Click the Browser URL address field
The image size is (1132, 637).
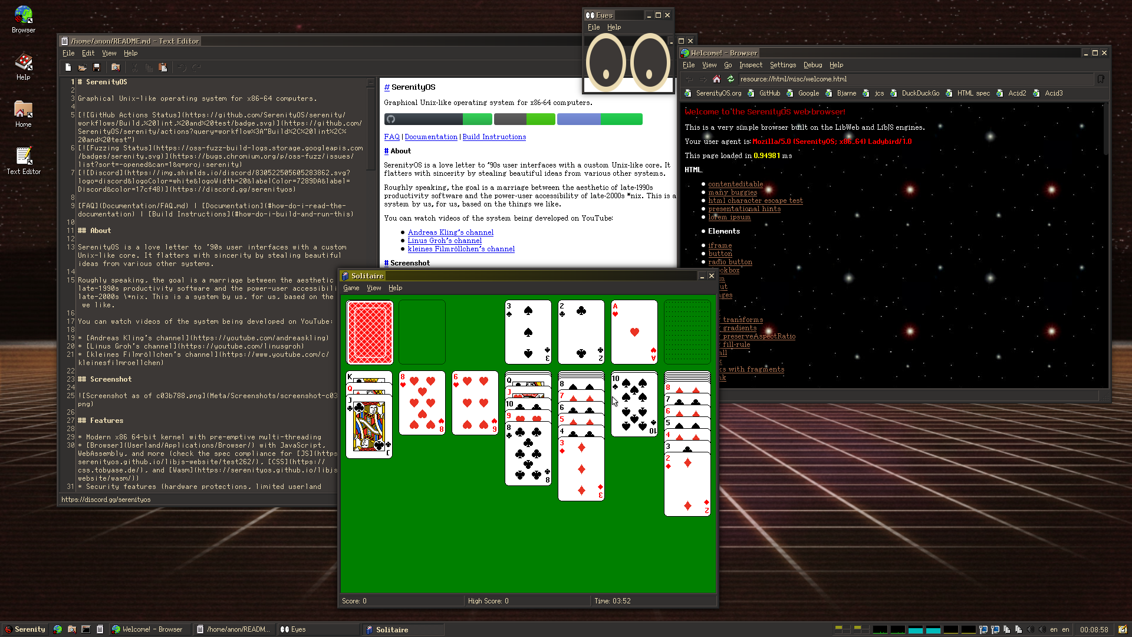tap(916, 79)
